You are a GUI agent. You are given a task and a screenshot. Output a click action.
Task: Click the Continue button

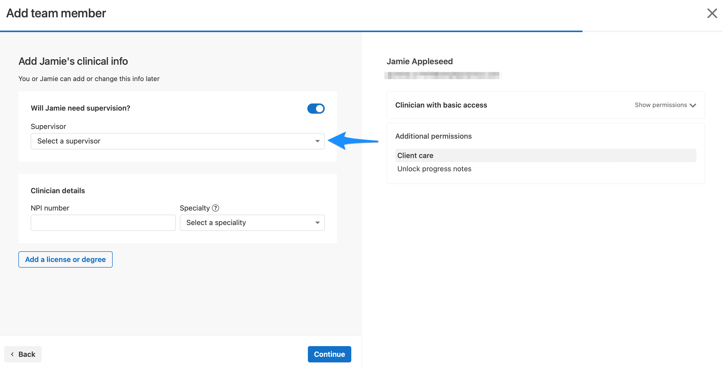click(x=329, y=354)
